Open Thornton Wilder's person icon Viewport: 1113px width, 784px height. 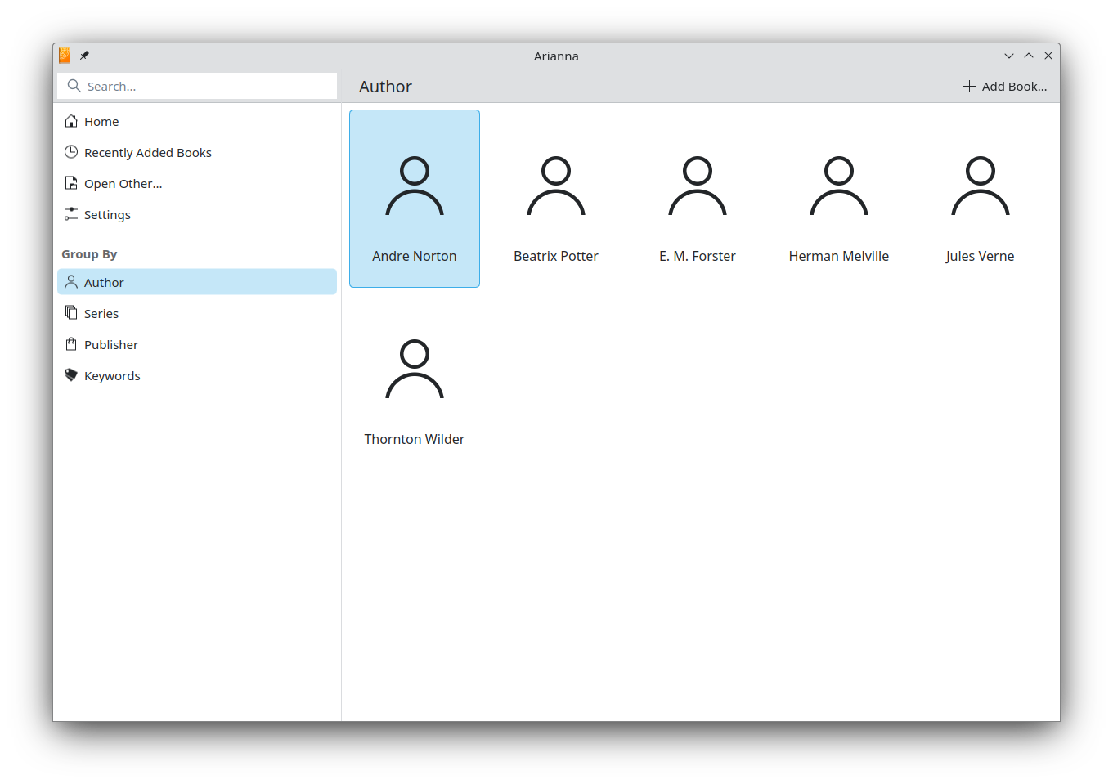coord(415,370)
